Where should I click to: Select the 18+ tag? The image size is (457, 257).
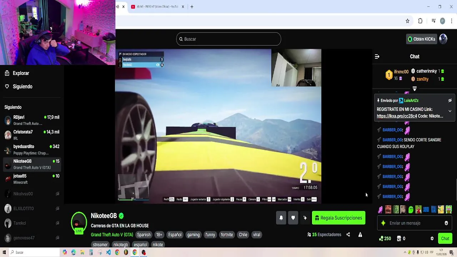[x=159, y=235]
